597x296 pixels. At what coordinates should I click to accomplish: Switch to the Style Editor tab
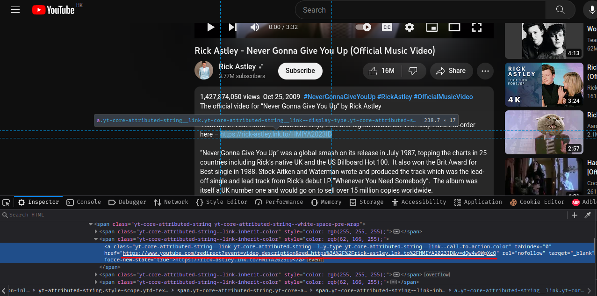222,202
